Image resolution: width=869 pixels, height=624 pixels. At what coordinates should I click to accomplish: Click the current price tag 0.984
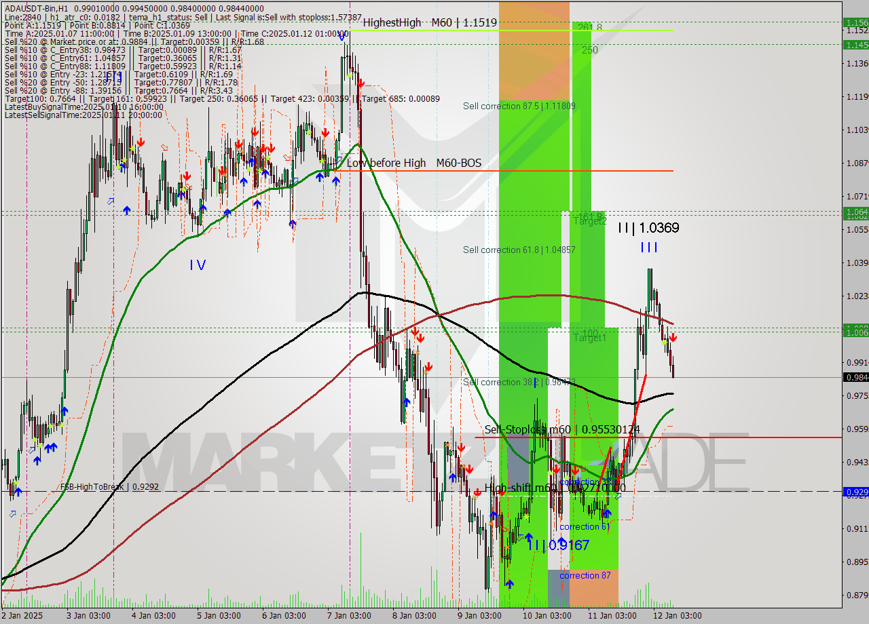point(855,377)
